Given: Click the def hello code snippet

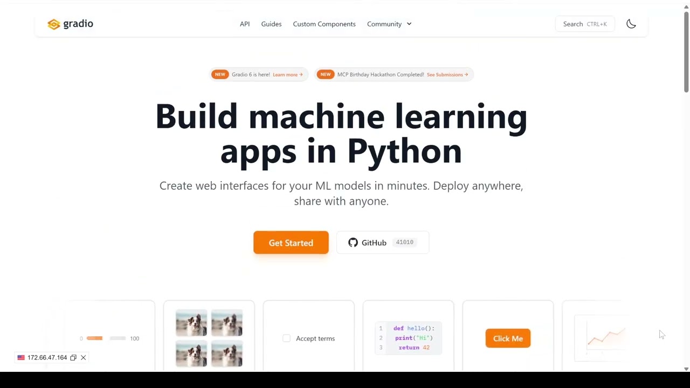Looking at the screenshot, I should point(408,338).
